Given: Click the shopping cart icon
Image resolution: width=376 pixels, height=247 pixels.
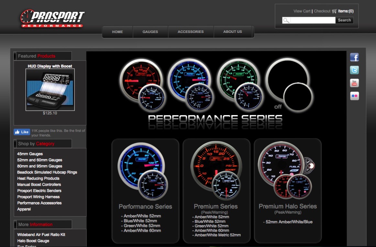Looking at the screenshot, I should (334, 11).
